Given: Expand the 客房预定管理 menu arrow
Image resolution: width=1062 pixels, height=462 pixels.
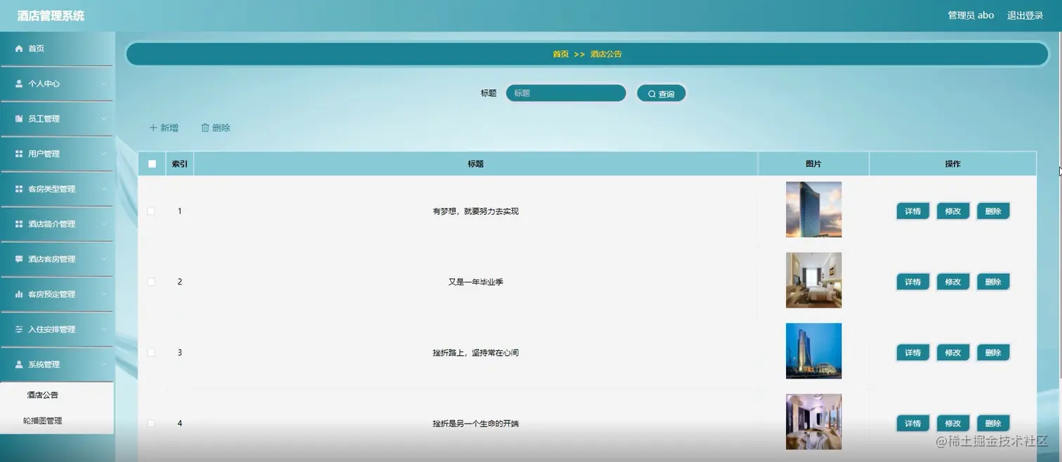Looking at the screenshot, I should coord(104,294).
